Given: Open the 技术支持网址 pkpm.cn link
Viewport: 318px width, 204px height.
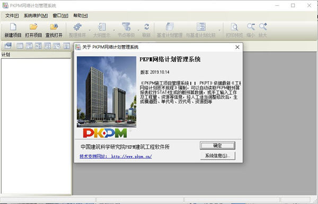Looking at the screenshot, I should point(116,156).
